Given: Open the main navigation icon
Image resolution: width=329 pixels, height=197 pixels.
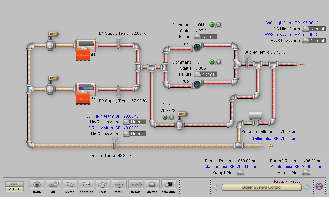Looking at the screenshot, I should (x=37, y=184).
